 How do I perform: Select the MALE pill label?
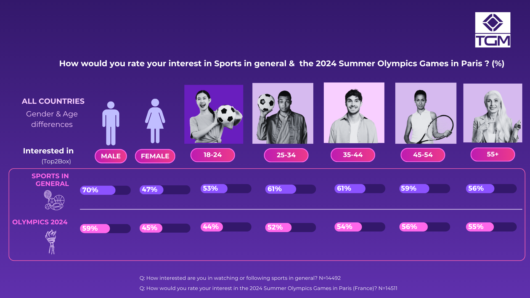(111, 156)
